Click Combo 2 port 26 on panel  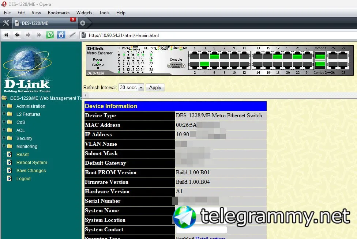[320, 65]
